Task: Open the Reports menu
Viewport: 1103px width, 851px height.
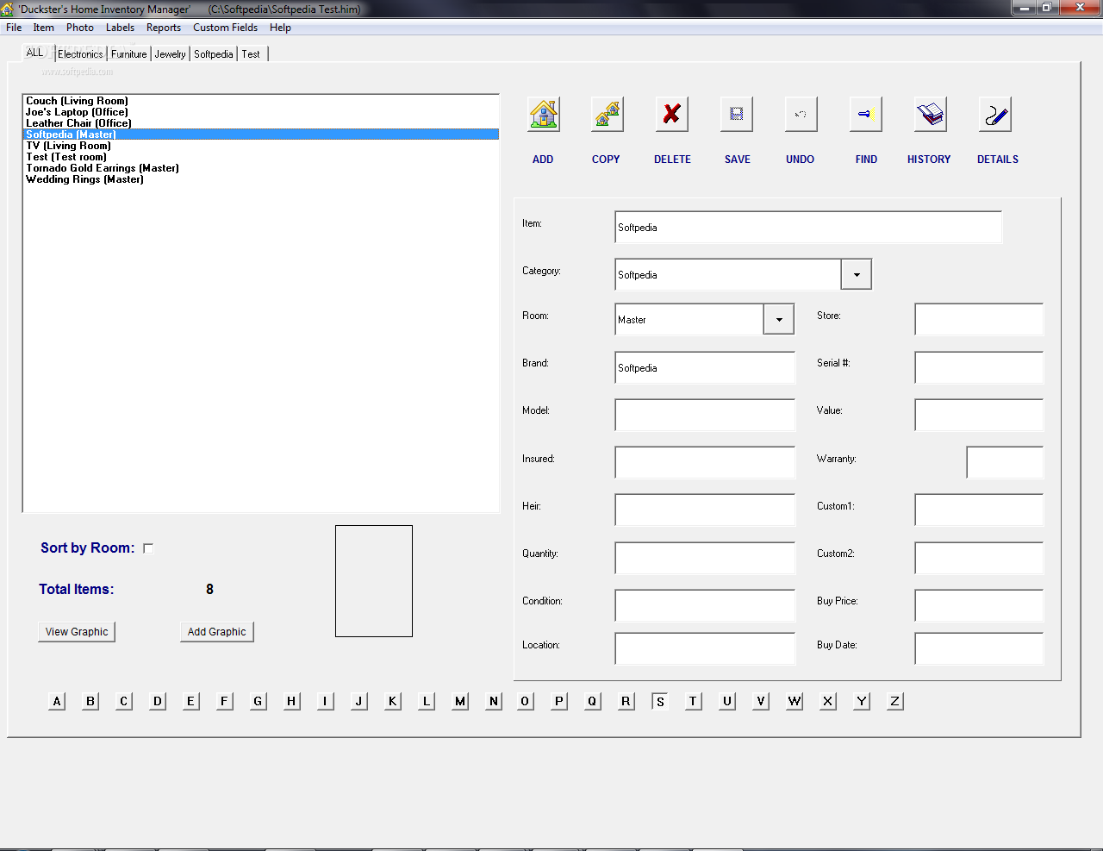Action: point(164,28)
